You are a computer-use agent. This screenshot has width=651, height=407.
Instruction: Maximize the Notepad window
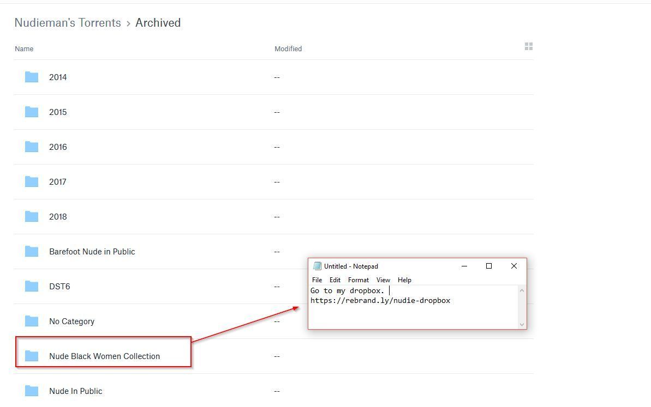(x=489, y=266)
